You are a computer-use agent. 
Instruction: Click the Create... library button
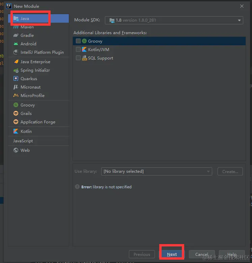click(x=230, y=171)
